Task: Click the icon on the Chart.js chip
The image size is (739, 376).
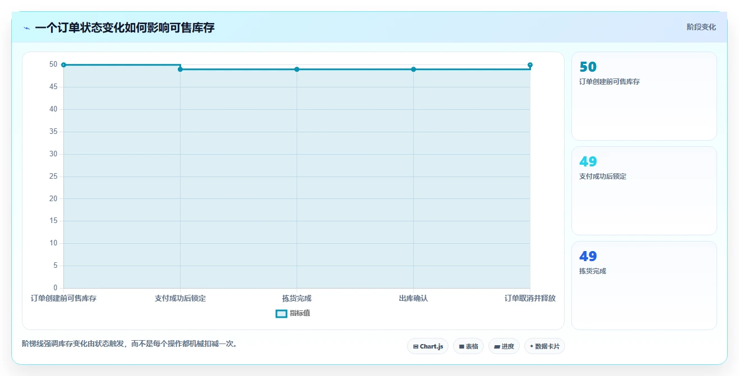Action: (415, 347)
